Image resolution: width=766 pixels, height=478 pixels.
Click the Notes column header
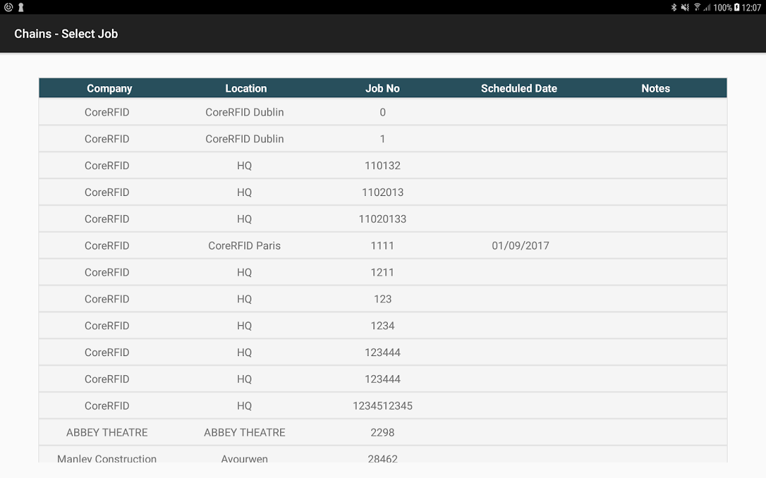[655, 88]
